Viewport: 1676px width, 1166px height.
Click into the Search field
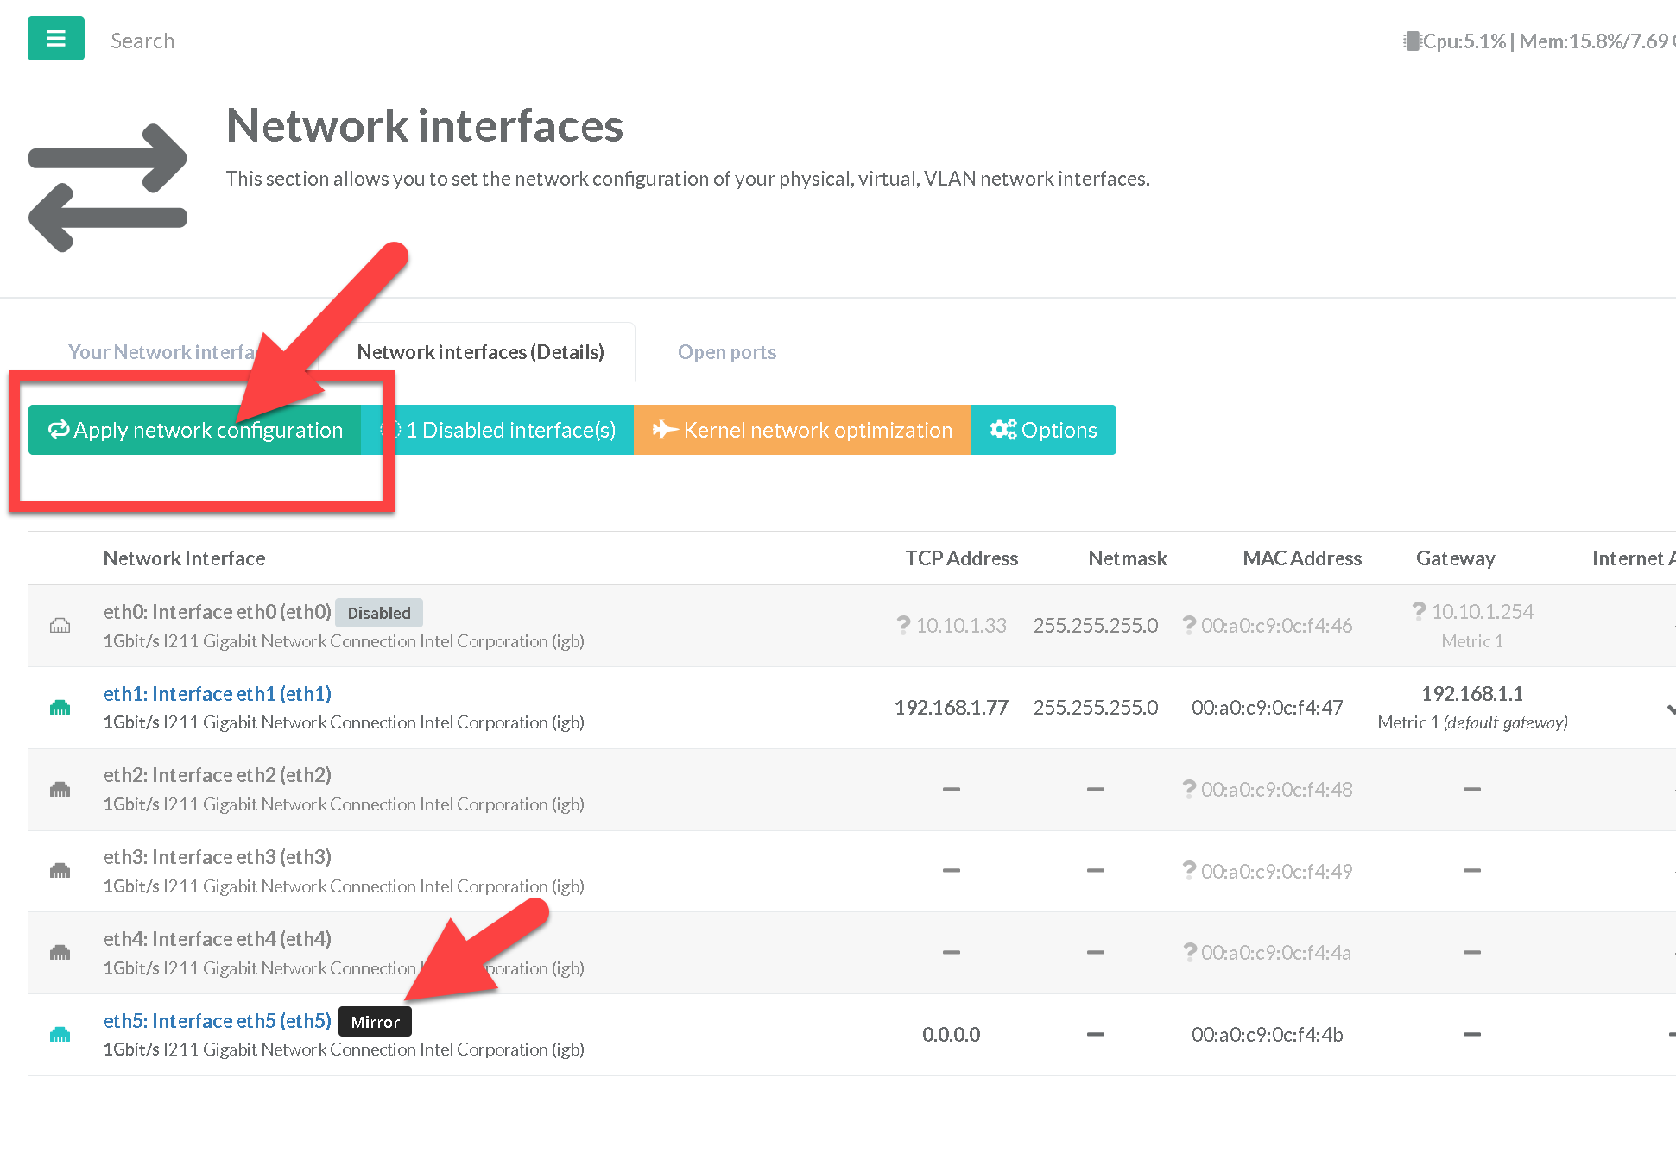point(142,41)
